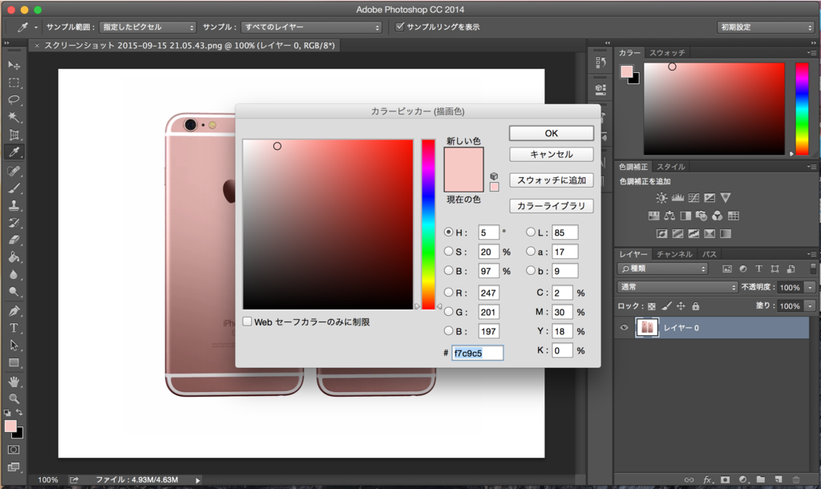Open サンプル範囲 dropdown
This screenshot has width=821, height=489.
(x=148, y=27)
